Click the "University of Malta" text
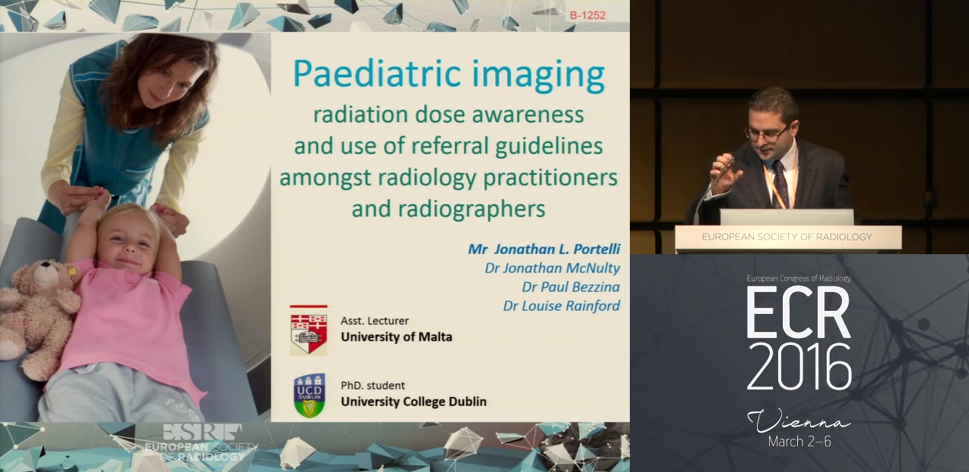Image resolution: width=969 pixels, height=472 pixels. click(396, 337)
